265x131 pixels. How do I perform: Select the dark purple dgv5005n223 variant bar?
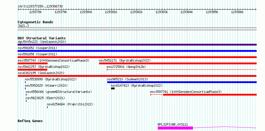click(x=137, y=45)
